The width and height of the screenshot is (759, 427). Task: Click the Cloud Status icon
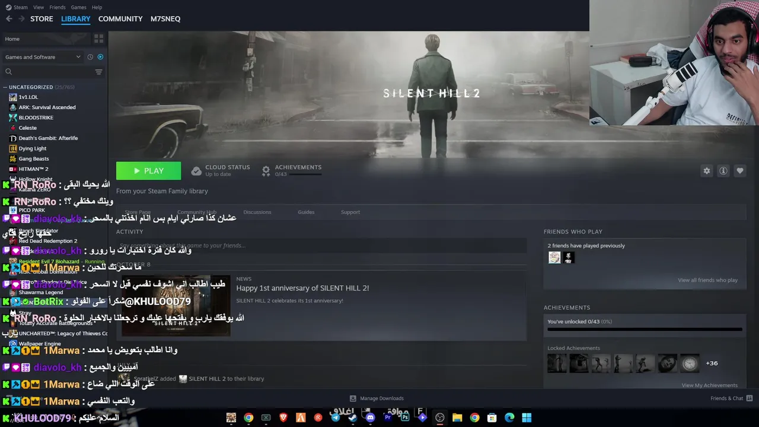point(196,171)
